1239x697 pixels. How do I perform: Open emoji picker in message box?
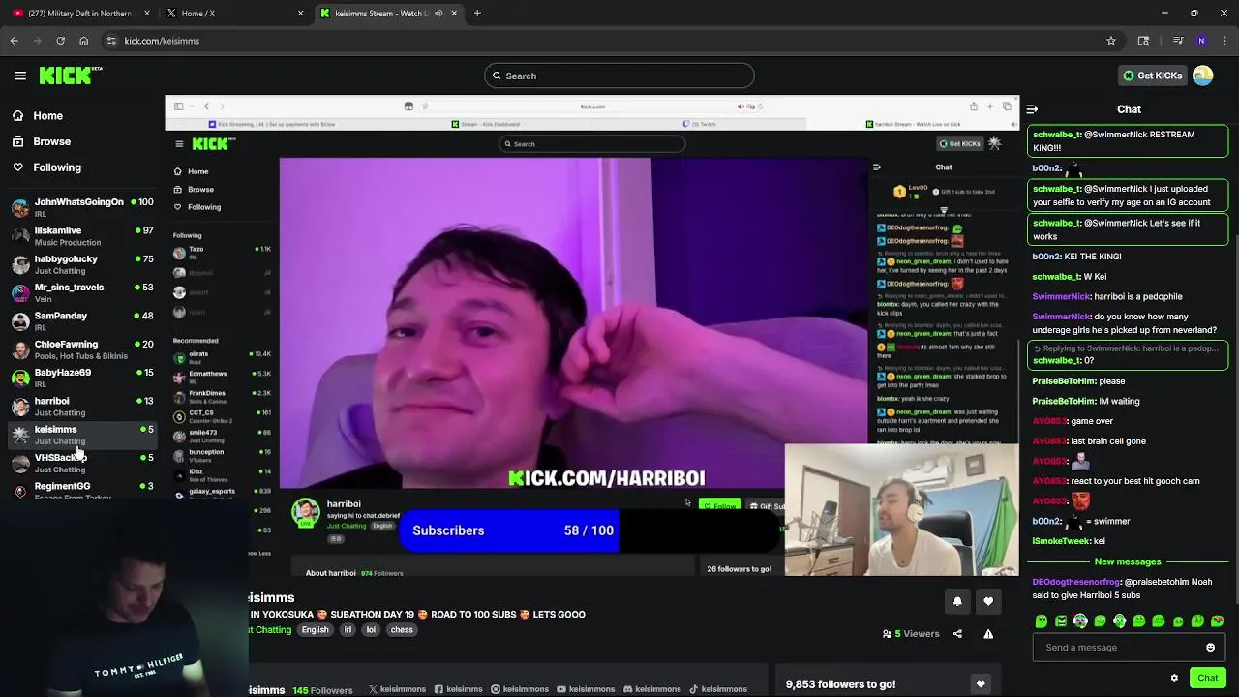pos(1210,648)
